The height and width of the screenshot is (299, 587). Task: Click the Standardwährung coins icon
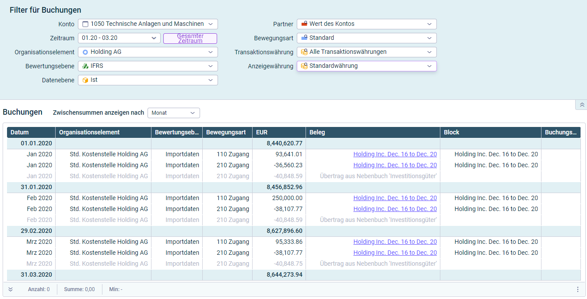coord(304,66)
